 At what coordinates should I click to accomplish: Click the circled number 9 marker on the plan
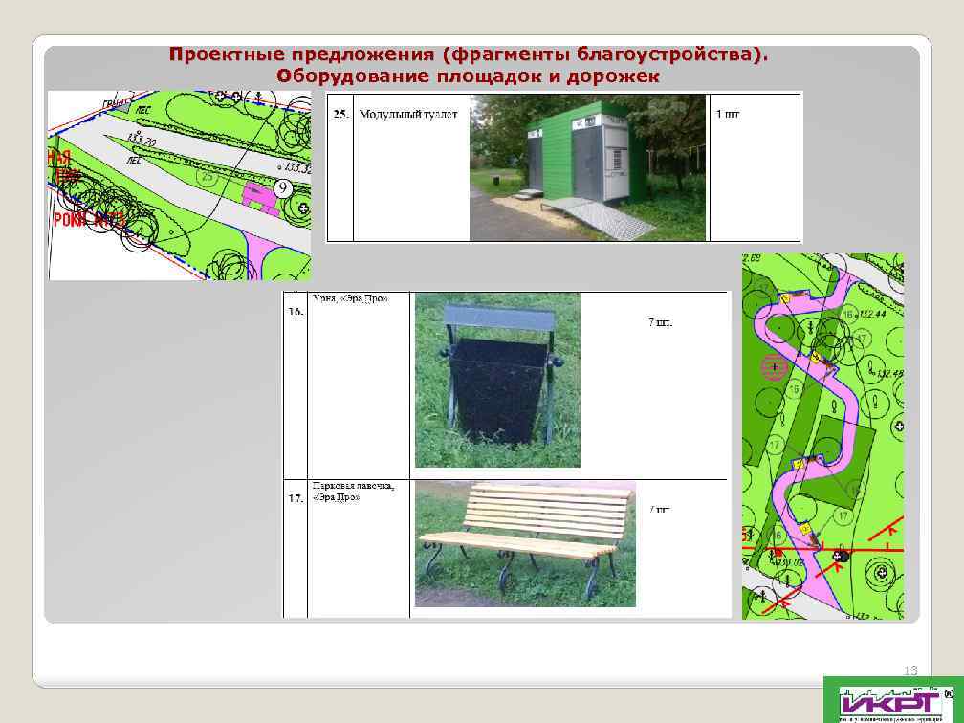282,188
